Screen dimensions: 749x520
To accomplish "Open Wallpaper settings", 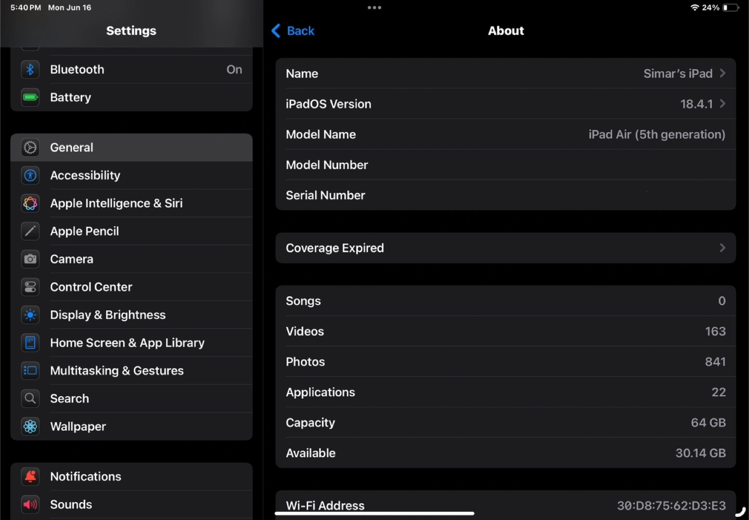I will (131, 426).
